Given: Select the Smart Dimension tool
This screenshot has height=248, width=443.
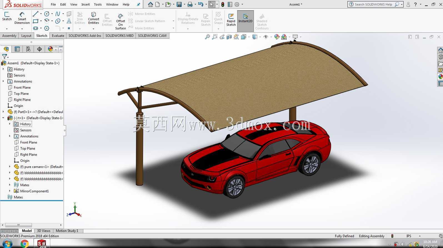Looking at the screenshot, I should tap(22, 18).
